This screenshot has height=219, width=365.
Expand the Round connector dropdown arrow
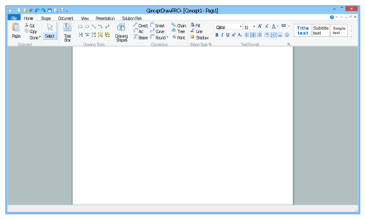167,37
